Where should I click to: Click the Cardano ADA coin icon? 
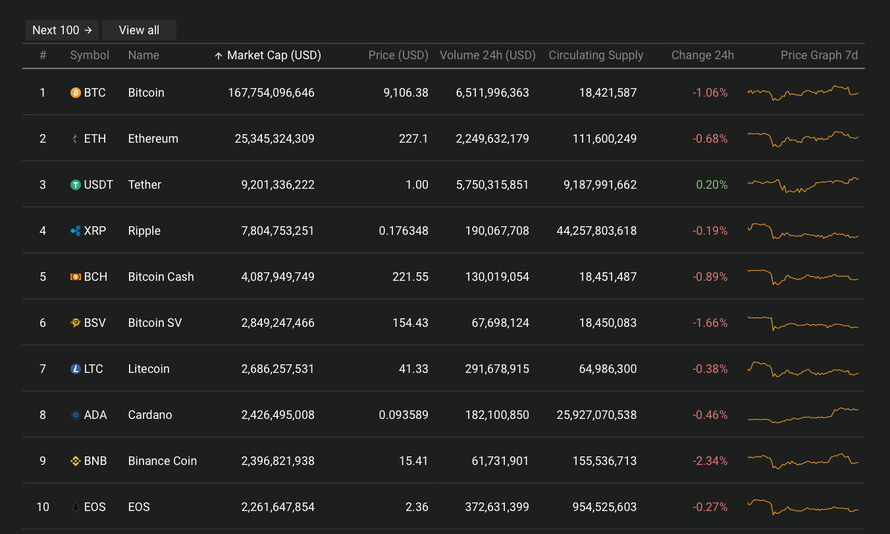coord(76,415)
